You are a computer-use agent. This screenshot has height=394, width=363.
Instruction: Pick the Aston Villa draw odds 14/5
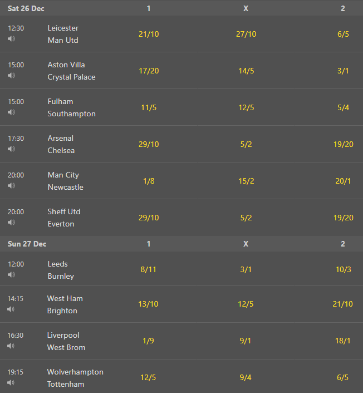[246, 71]
